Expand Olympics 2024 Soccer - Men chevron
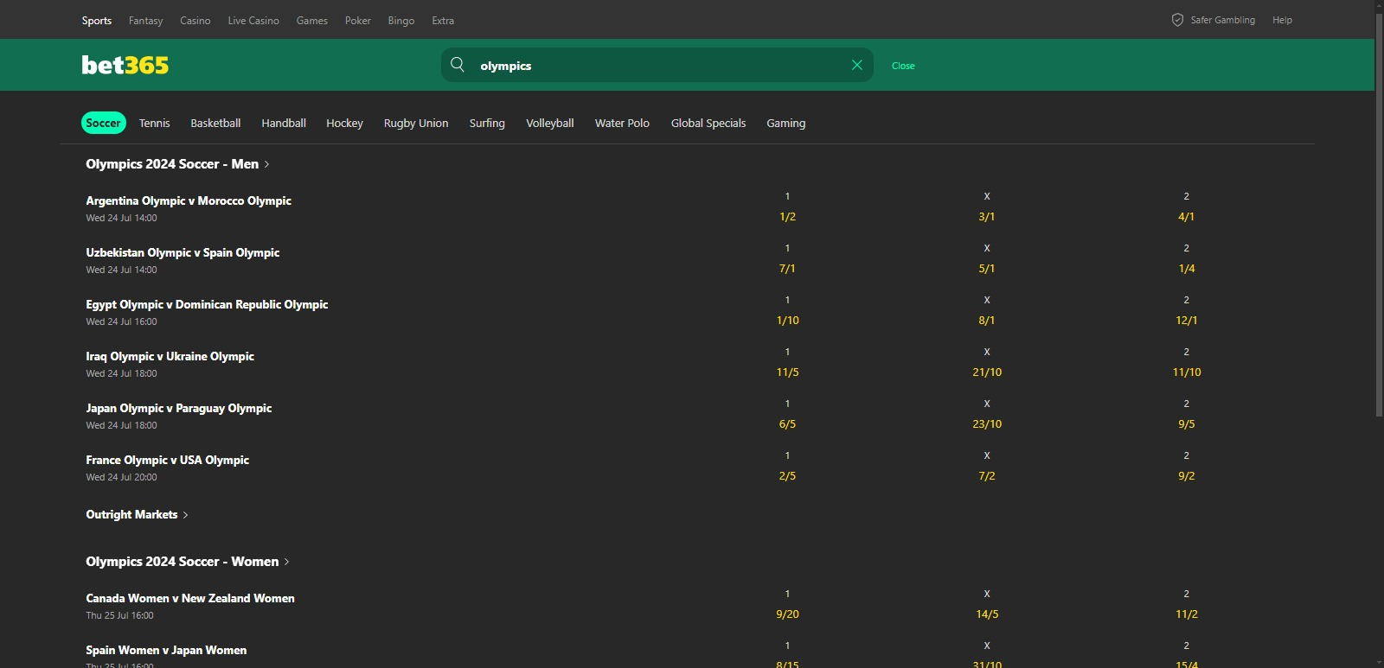Viewport: 1384px width, 668px height. (266, 164)
